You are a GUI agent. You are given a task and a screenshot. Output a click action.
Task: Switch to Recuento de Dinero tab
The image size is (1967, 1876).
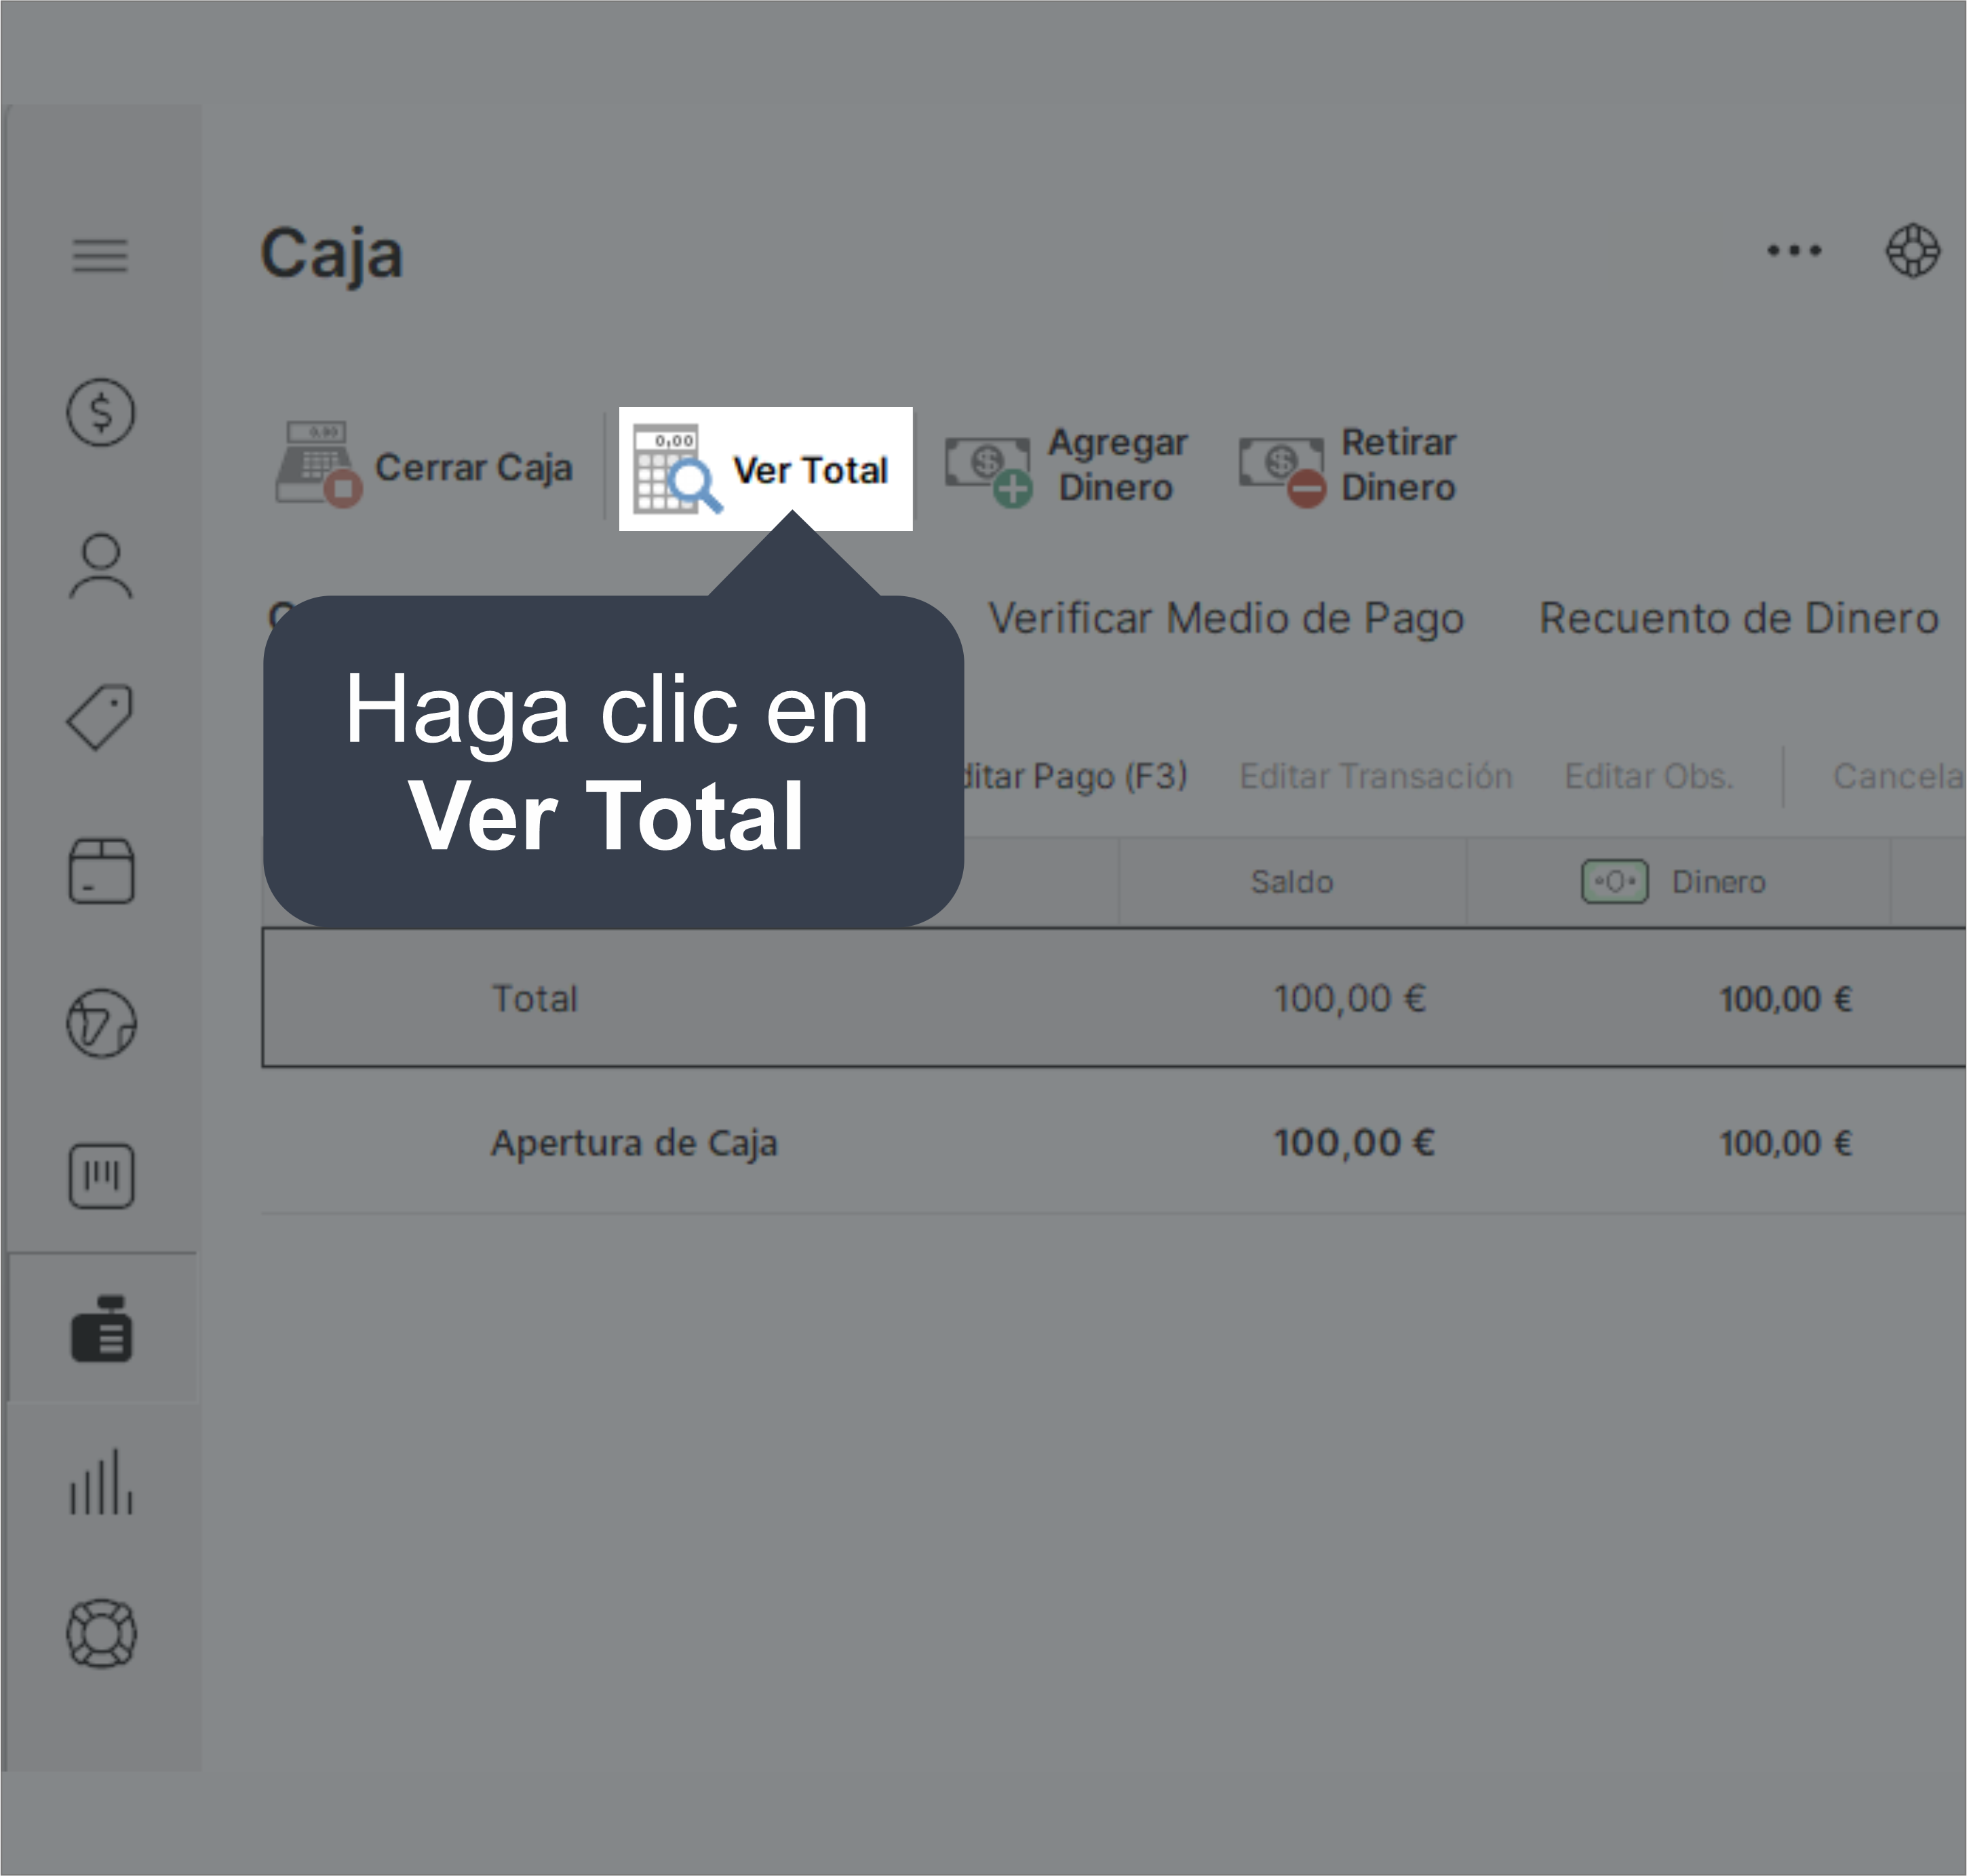tap(1738, 618)
